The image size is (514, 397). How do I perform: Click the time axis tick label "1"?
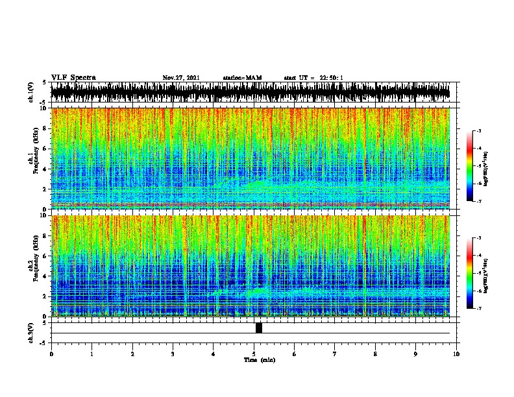[x=92, y=354]
